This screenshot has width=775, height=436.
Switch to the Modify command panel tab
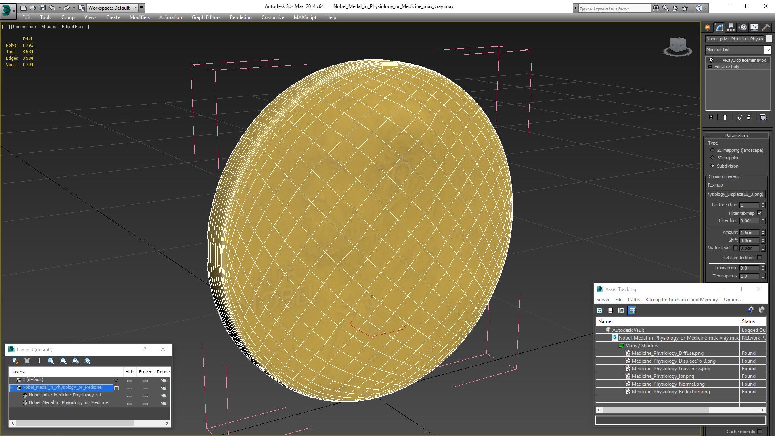point(719,27)
